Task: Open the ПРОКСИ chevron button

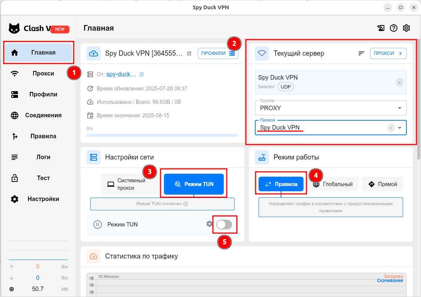Action: click(388, 53)
